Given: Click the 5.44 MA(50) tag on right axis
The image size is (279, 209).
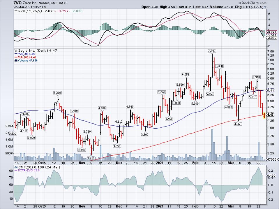Looking at the screenshot, I should 271,90.
